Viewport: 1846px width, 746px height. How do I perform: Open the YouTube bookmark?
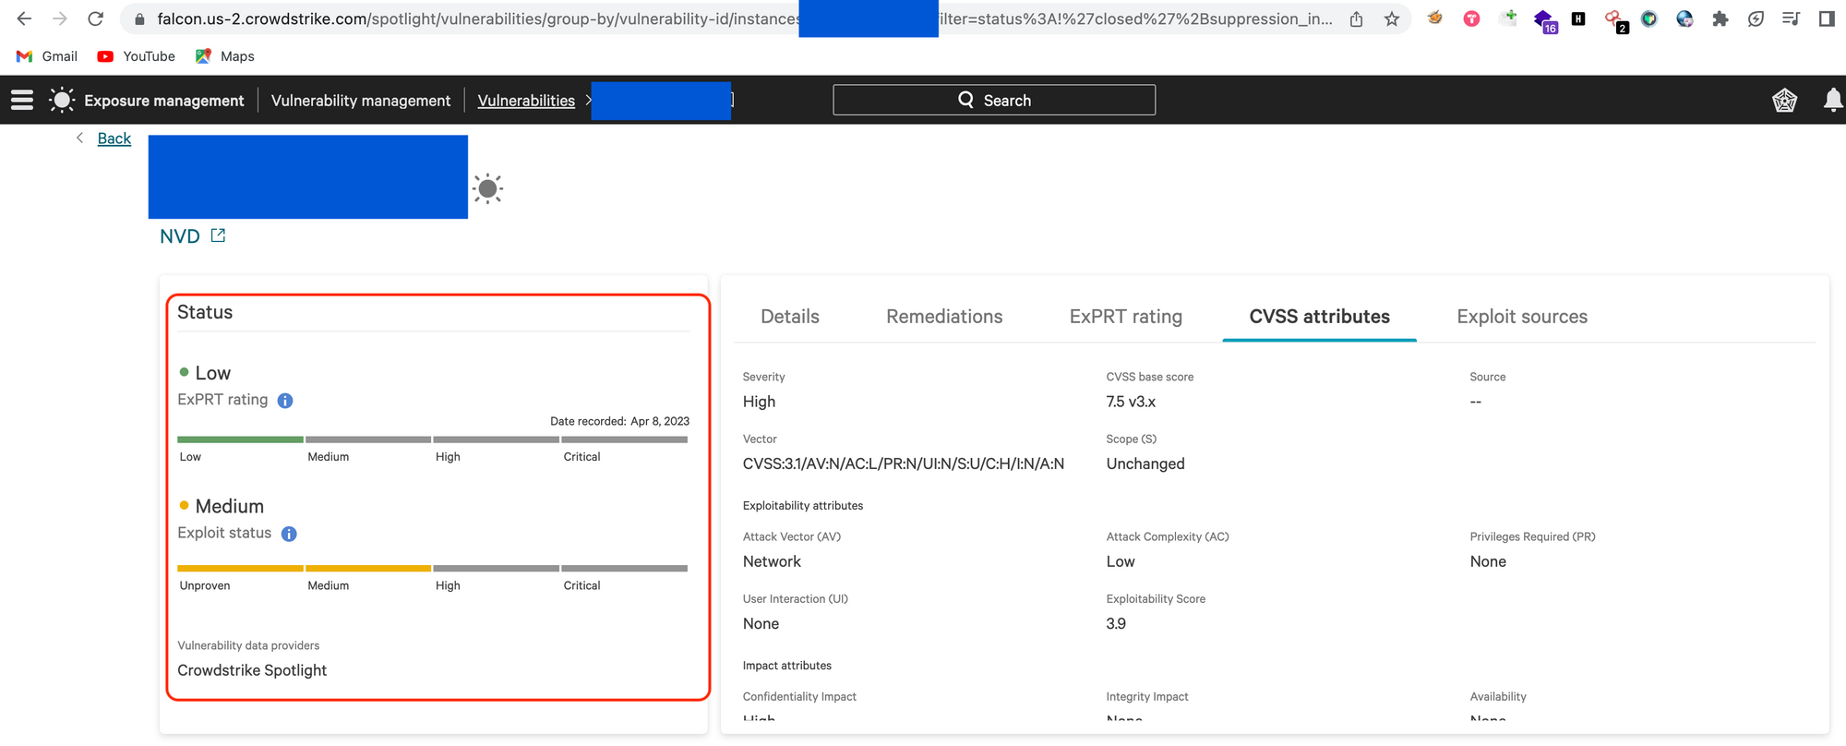coord(137,56)
